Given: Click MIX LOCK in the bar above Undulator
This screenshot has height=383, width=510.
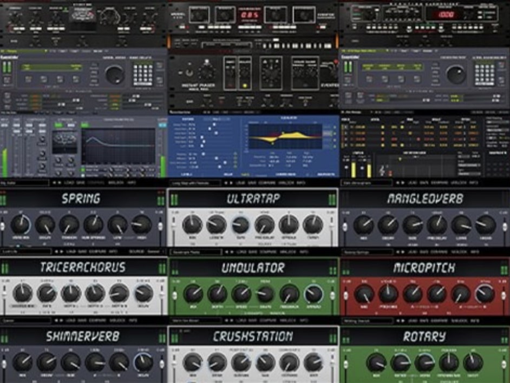Looking at the screenshot, I should tap(288, 252).
